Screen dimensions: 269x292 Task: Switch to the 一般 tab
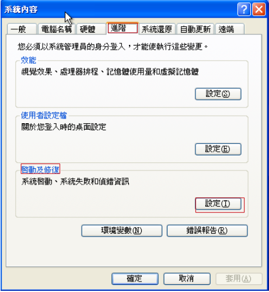pos(22,29)
